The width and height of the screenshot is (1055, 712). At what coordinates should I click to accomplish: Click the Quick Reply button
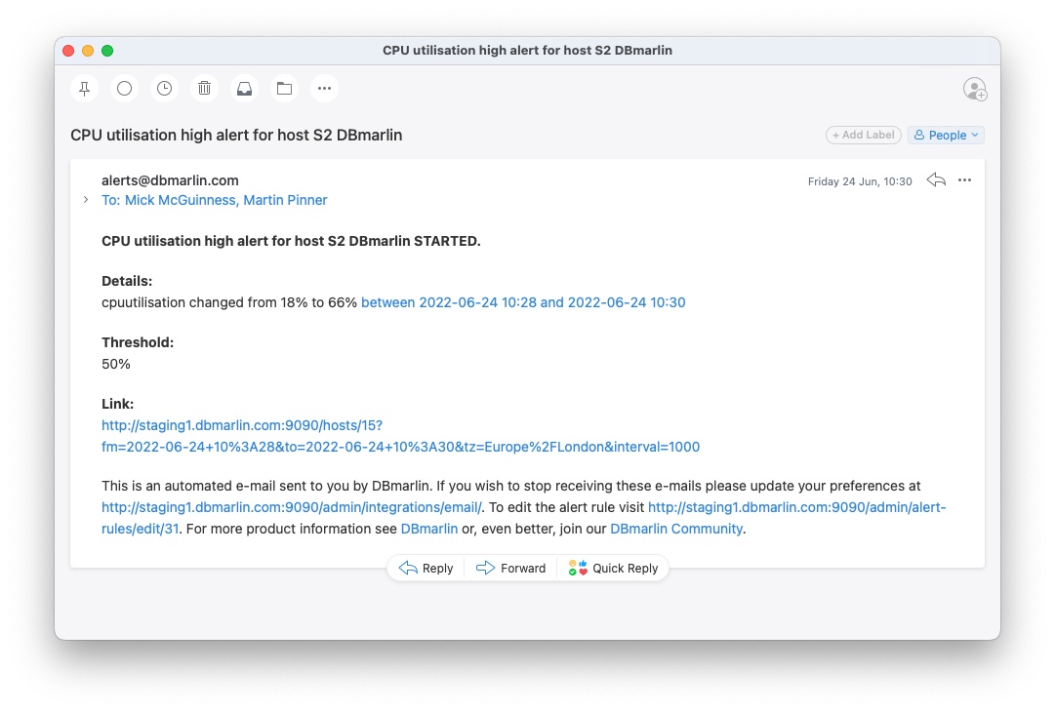point(613,568)
